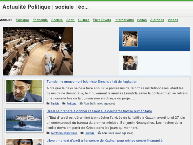Viewport: 193px width, 145px height.
Task: Click the flotilla summary starting «l'Etat d'Israël
Action: (116, 123)
